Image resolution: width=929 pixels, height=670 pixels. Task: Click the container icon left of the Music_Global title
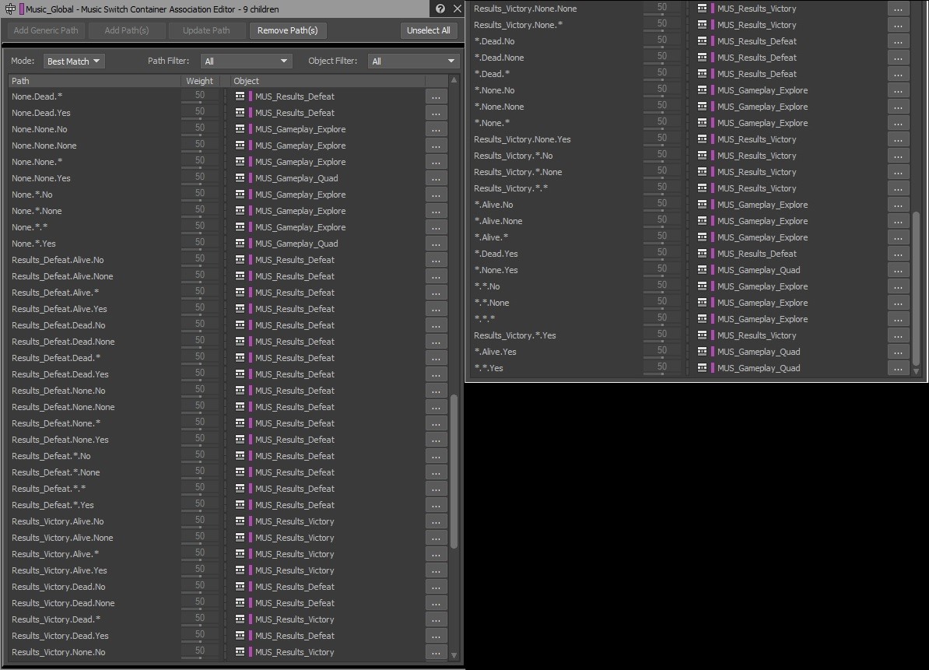click(x=10, y=9)
